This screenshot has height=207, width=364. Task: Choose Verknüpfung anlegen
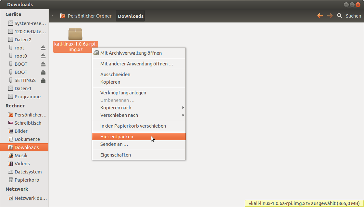pos(139,92)
